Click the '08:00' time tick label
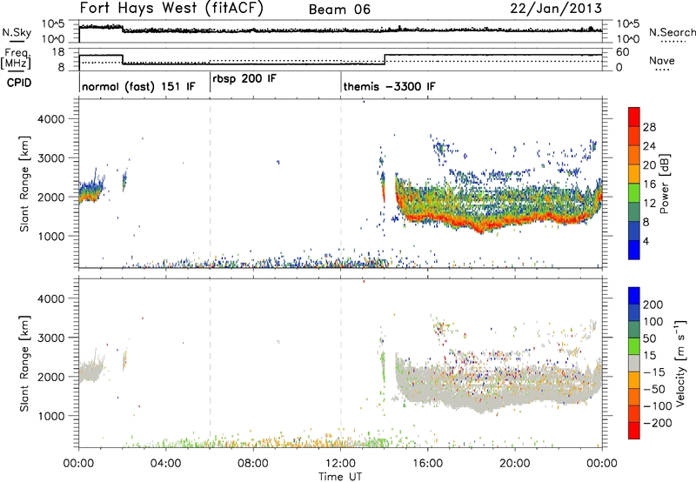Screen dimensions: 696x482 click(253, 464)
